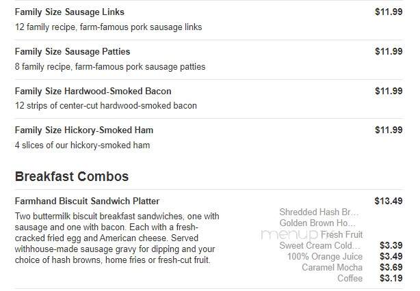This screenshot has width=420, height=291.
Task: Click the $11.99 price of Hickory-Smoked Ham
Action: (x=389, y=130)
